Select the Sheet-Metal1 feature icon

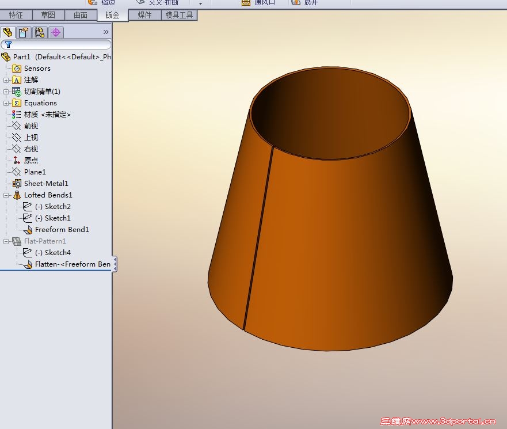[17, 184]
